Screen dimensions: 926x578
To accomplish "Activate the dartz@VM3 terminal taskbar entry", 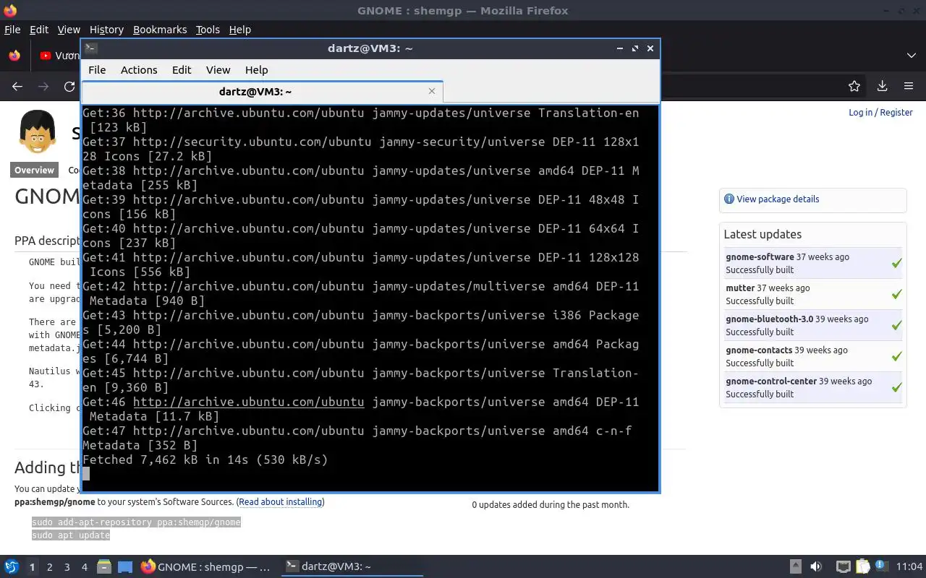I will (351, 566).
